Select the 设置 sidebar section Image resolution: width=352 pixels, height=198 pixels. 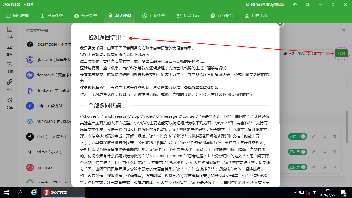pos(10,103)
